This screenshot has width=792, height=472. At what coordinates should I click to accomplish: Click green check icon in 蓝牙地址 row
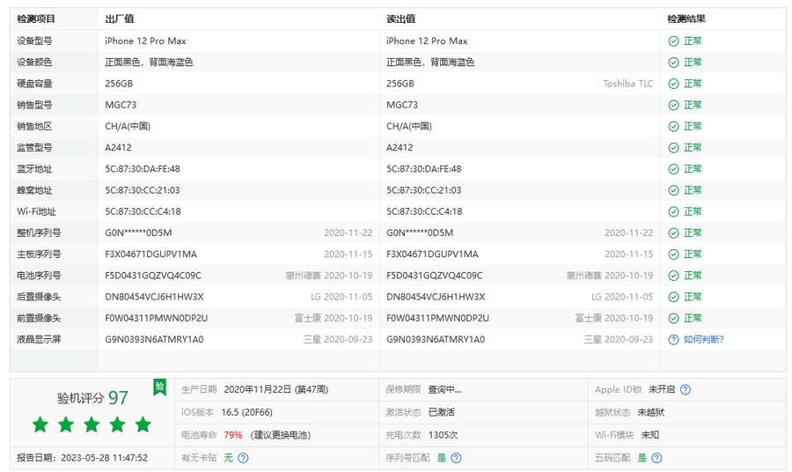point(673,169)
